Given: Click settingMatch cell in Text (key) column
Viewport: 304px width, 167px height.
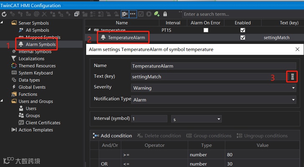Looking at the screenshot, I should coord(276,38).
